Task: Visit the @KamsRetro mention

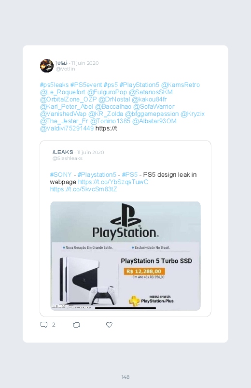Action: (180, 85)
